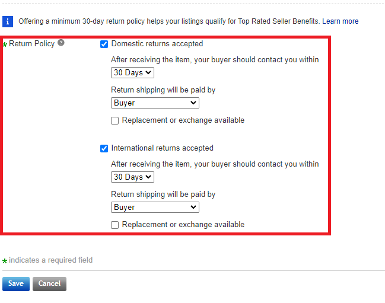This screenshot has height=303, width=385.
Task: Open the international 30 Days dropdown
Action: (132, 177)
